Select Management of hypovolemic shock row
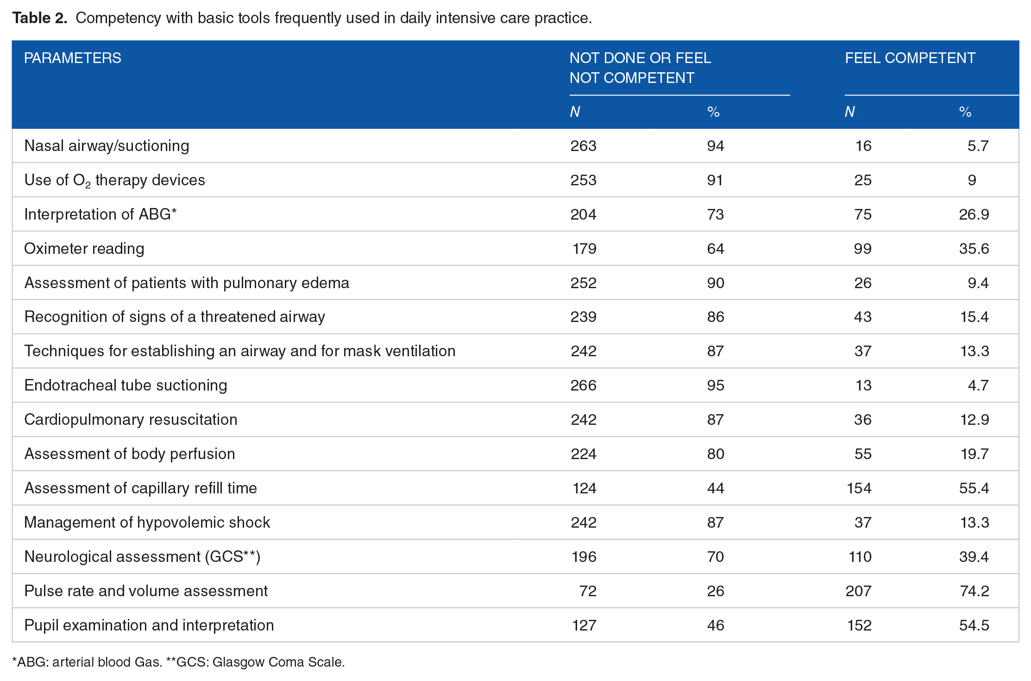The width and height of the screenshot is (1031, 681). click(515, 523)
